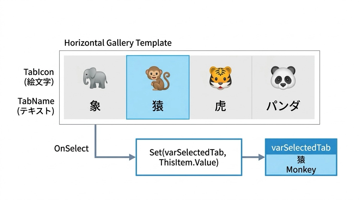
Task: Click the Set(varSelectedTab, formula line
Action: pos(188,152)
